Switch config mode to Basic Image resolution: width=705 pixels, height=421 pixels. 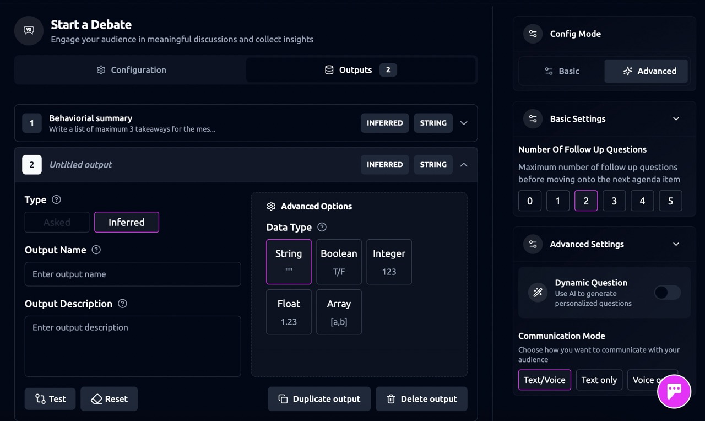click(561, 71)
